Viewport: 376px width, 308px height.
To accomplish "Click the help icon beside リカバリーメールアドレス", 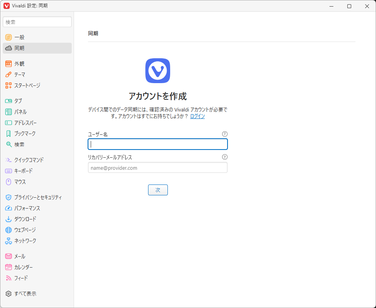I will pyautogui.click(x=225, y=157).
